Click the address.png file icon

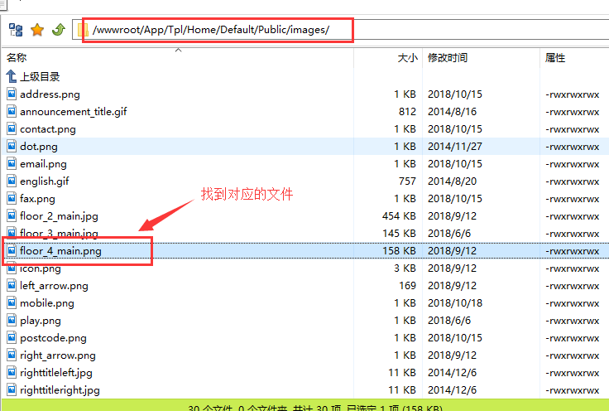tap(12, 94)
